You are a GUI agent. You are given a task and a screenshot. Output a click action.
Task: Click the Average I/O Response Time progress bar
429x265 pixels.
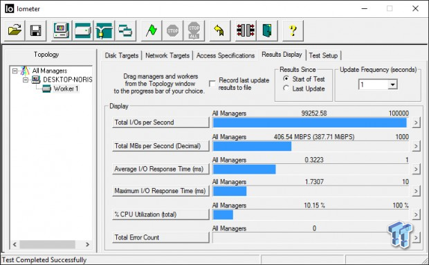[311, 170]
